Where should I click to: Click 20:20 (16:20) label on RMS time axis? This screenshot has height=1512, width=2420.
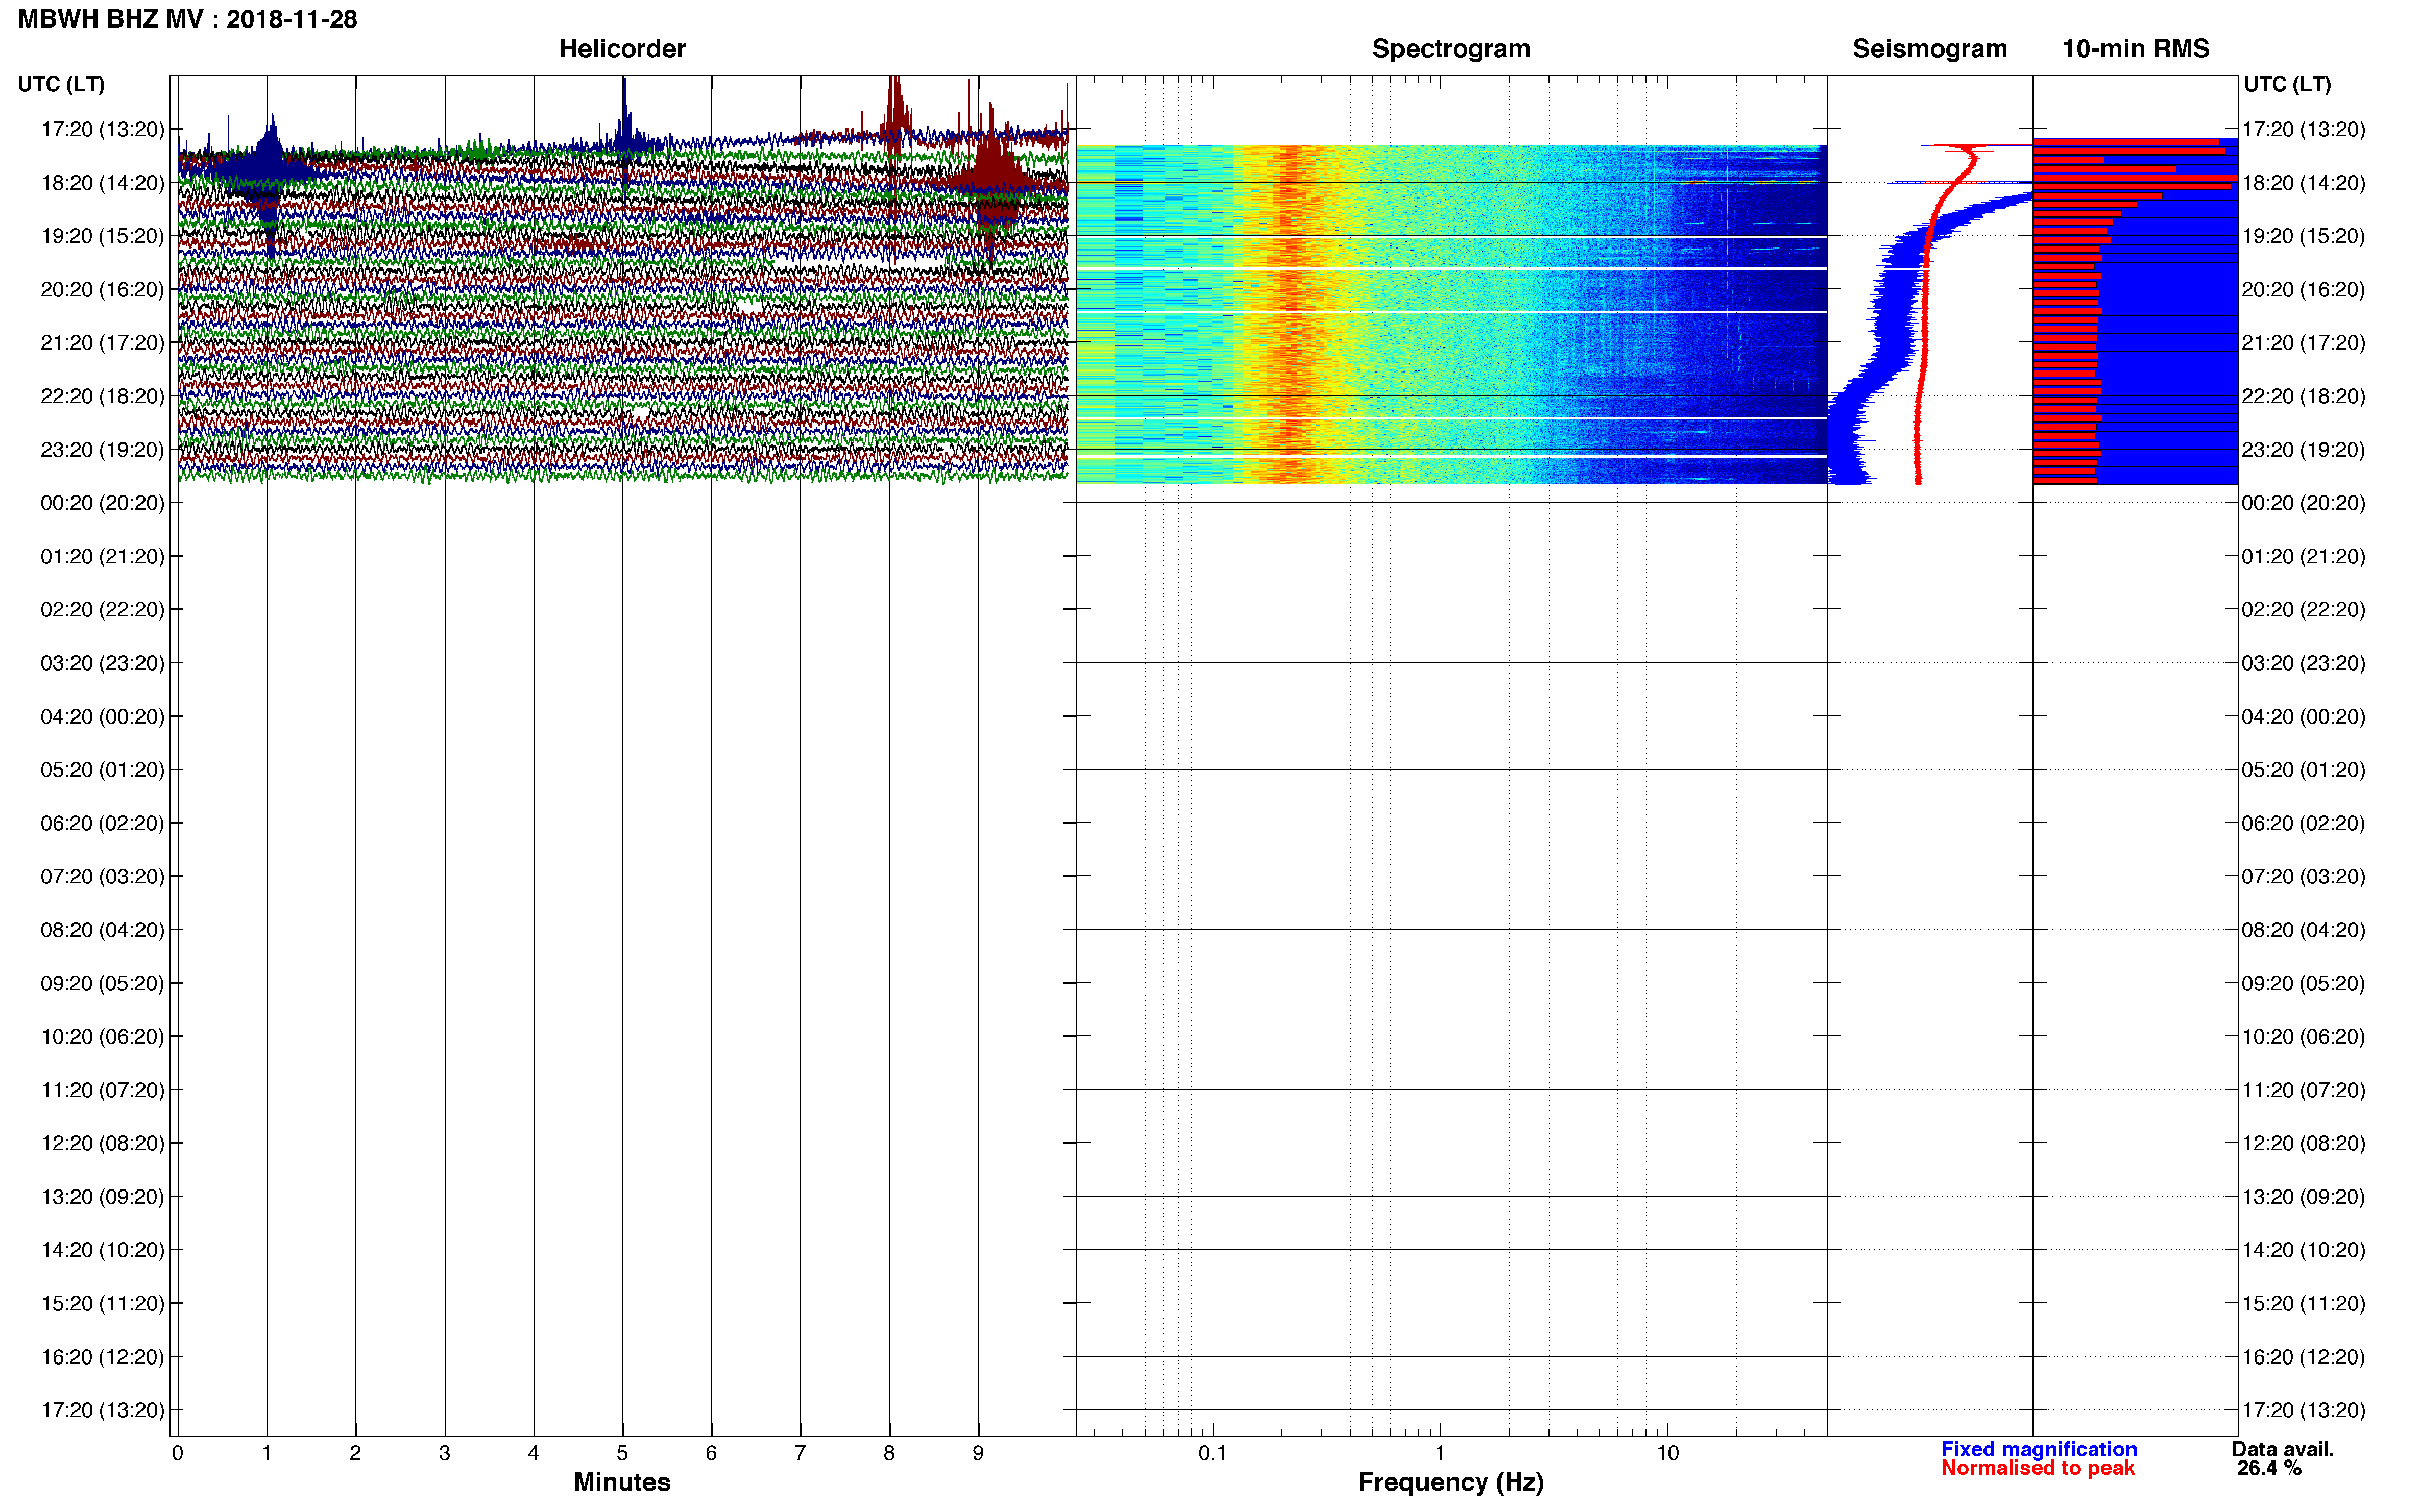(x=2304, y=289)
